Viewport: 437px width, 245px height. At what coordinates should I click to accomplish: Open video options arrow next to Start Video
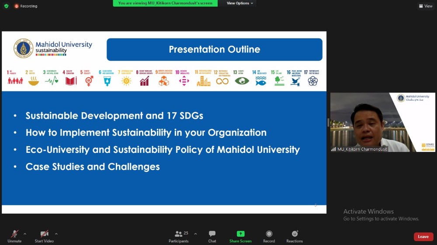pyautogui.click(x=56, y=234)
